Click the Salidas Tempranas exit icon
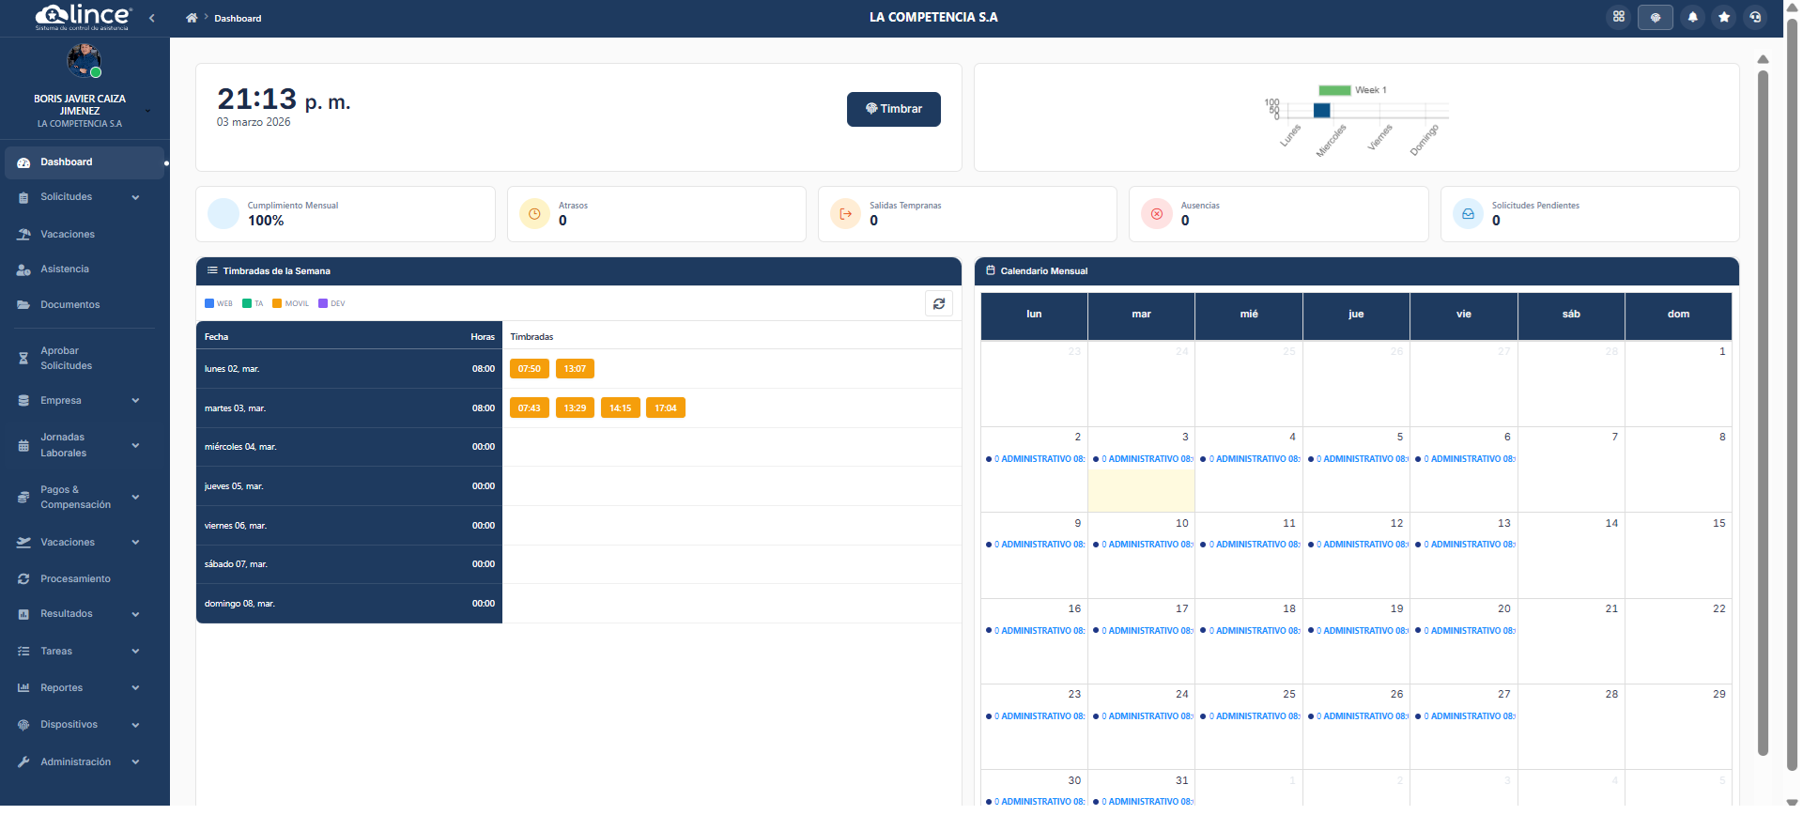This screenshot has width=1802, height=815. tap(845, 214)
